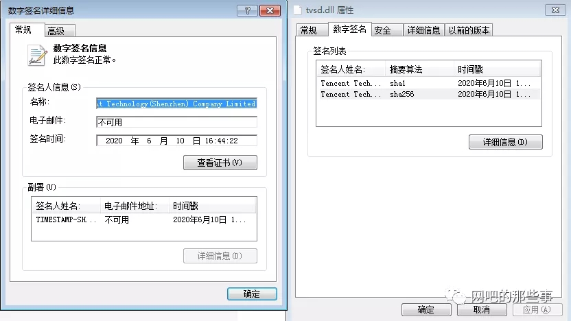This screenshot has height=321, width=571.
Task: Click the tvsd.dll file icon in title bar
Action: (x=298, y=10)
